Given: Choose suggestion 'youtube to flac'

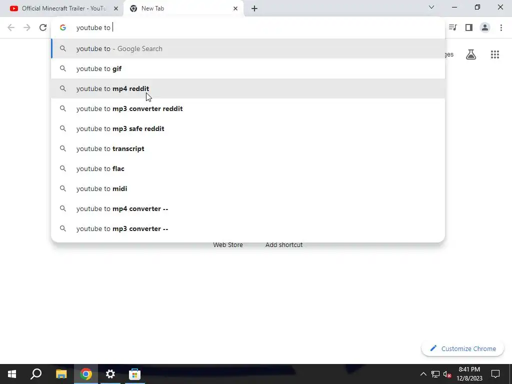Looking at the screenshot, I should pyautogui.click(x=248, y=168).
